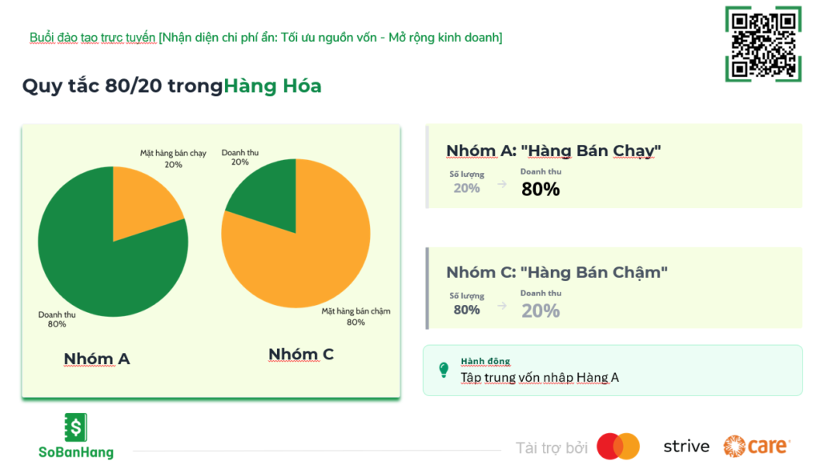Click the lightbulb action icon
Image resolution: width=820 pixels, height=465 pixels.
(444, 370)
